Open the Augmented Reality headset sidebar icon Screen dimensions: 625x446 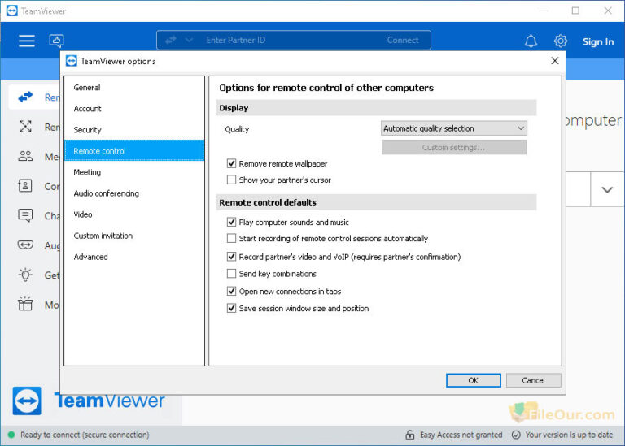coord(25,245)
